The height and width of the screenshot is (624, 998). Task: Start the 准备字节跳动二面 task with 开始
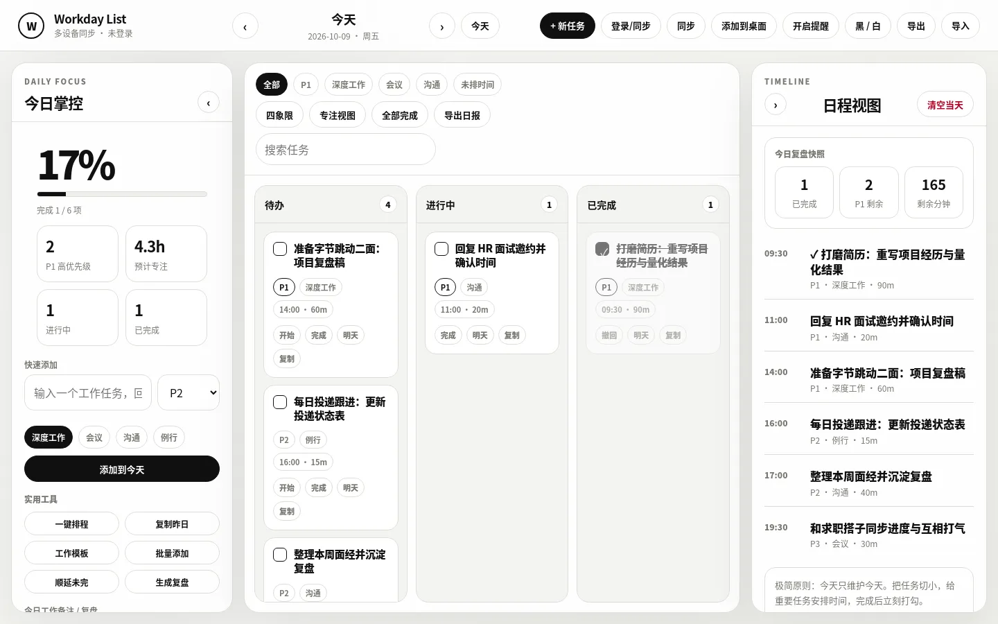[x=287, y=336]
